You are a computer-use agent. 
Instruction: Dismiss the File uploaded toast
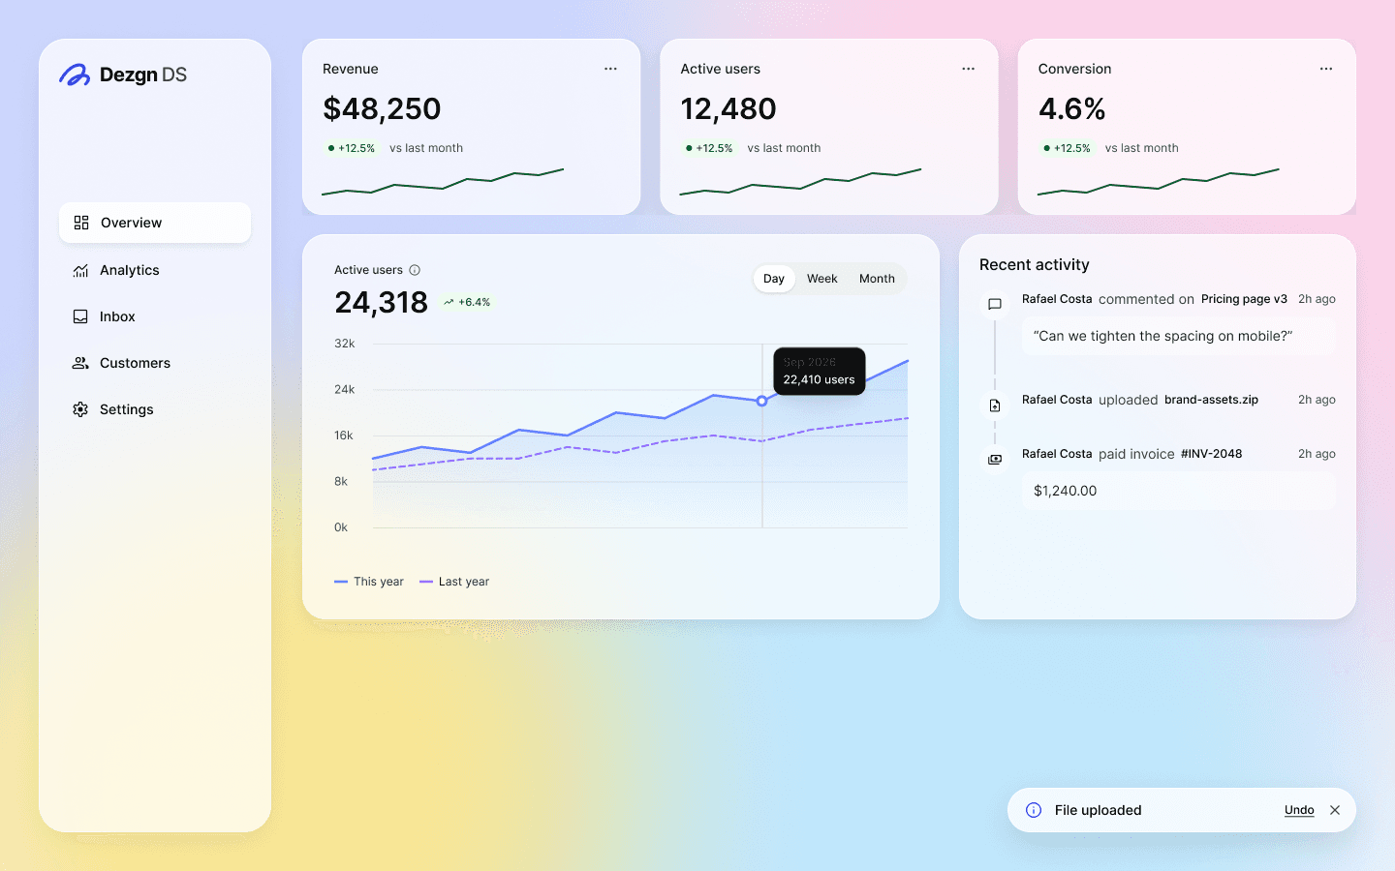pyautogui.click(x=1335, y=810)
